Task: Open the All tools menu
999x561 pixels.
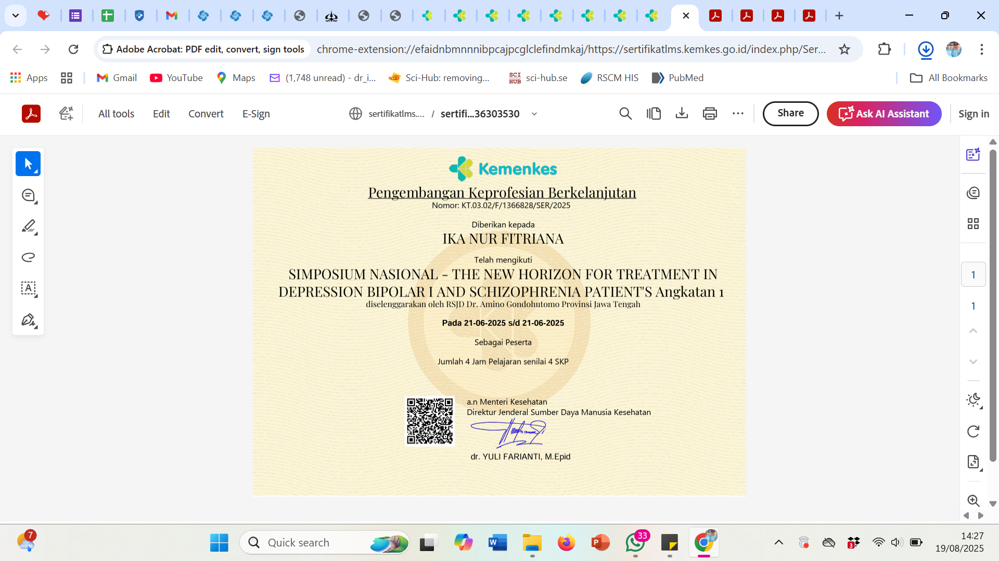Action: click(116, 114)
